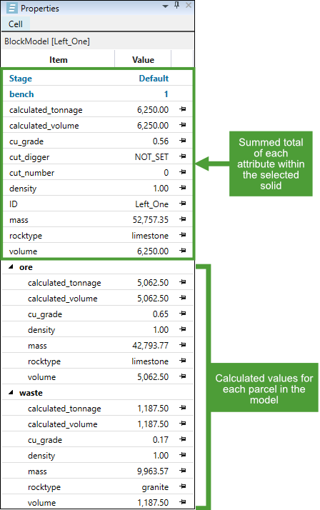Click flag icon beside mass 52,757.35
The image size is (320, 510).
pos(183,219)
